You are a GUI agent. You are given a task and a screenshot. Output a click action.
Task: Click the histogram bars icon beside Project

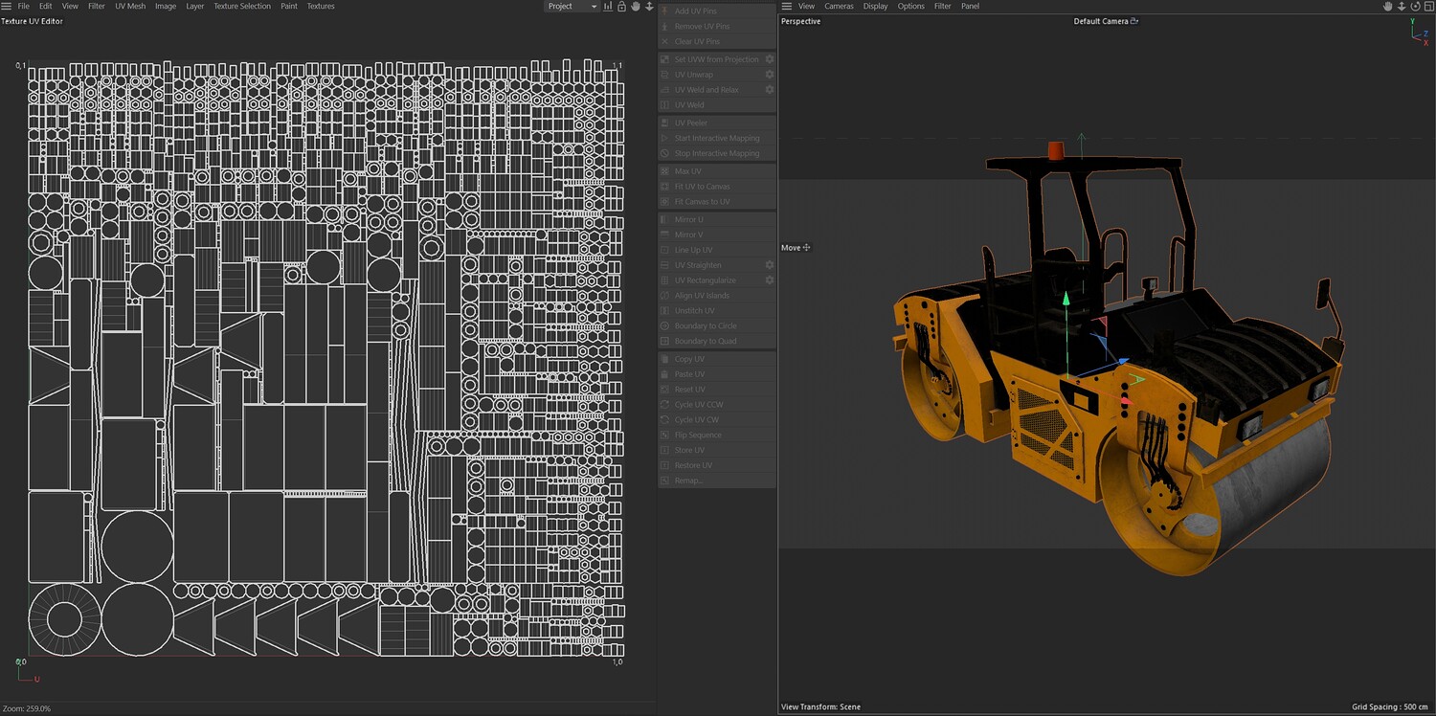(x=608, y=6)
